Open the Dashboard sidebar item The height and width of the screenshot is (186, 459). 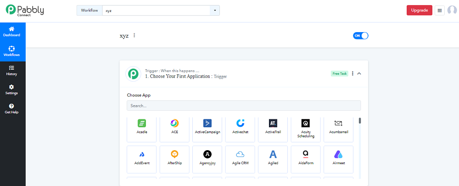point(12,32)
